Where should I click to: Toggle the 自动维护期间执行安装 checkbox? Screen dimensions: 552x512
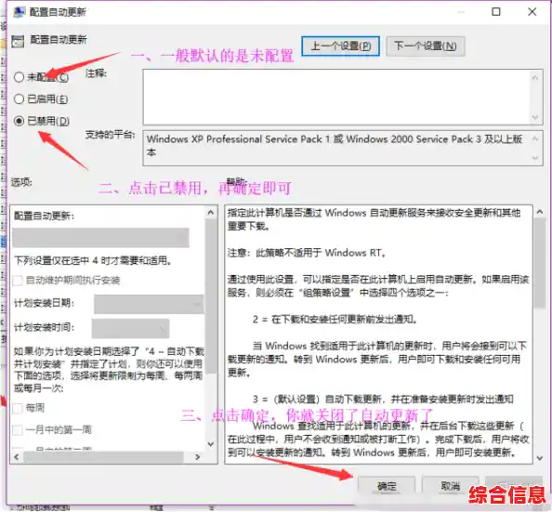pyautogui.click(x=18, y=281)
